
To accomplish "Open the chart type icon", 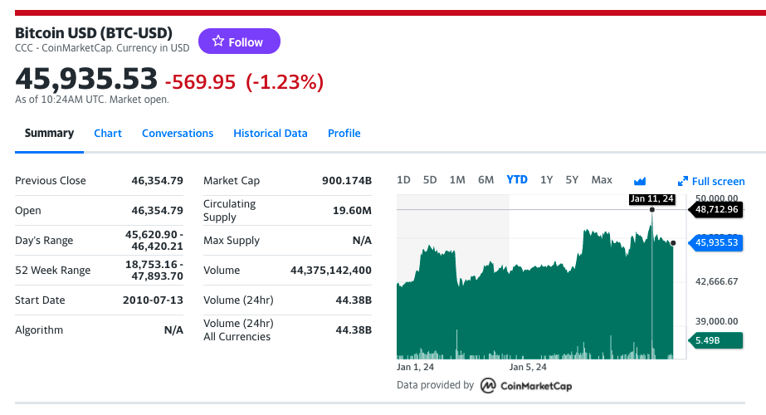I will (640, 181).
